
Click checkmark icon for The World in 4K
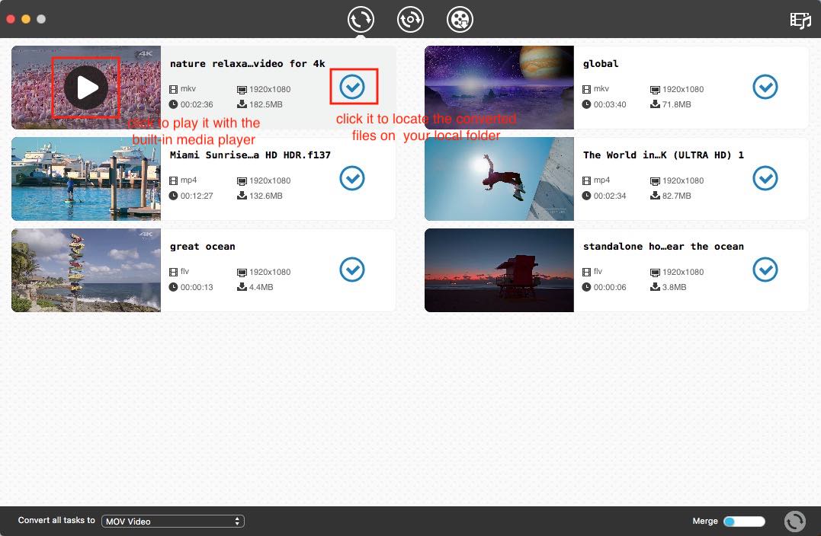coord(765,179)
